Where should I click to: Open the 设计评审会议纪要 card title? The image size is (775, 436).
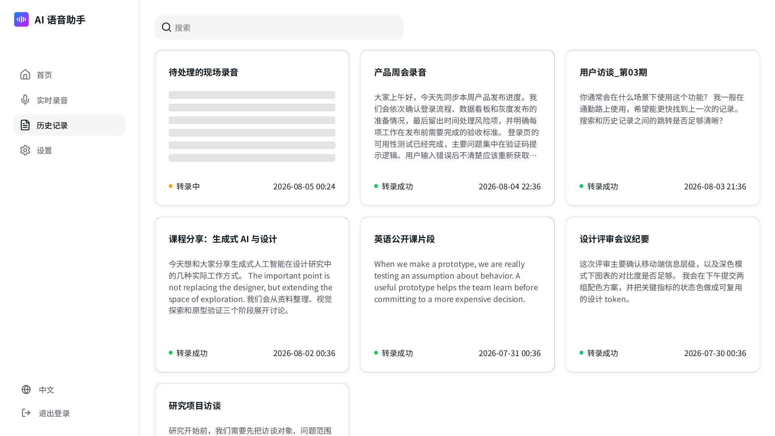[614, 239]
